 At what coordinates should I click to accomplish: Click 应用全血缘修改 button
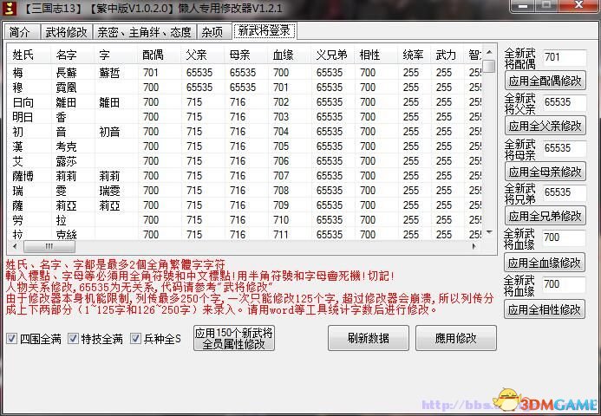(x=545, y=263)
